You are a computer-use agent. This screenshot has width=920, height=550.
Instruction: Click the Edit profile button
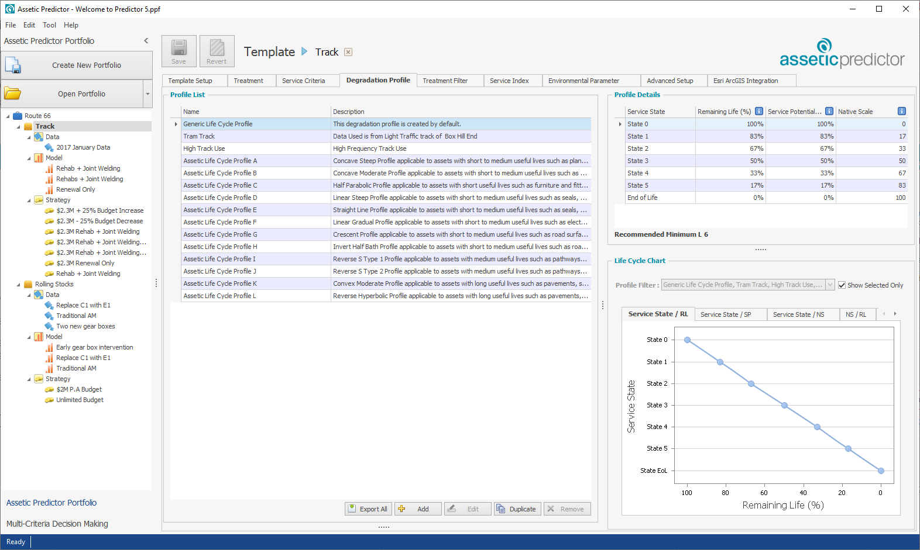point(467,509)
